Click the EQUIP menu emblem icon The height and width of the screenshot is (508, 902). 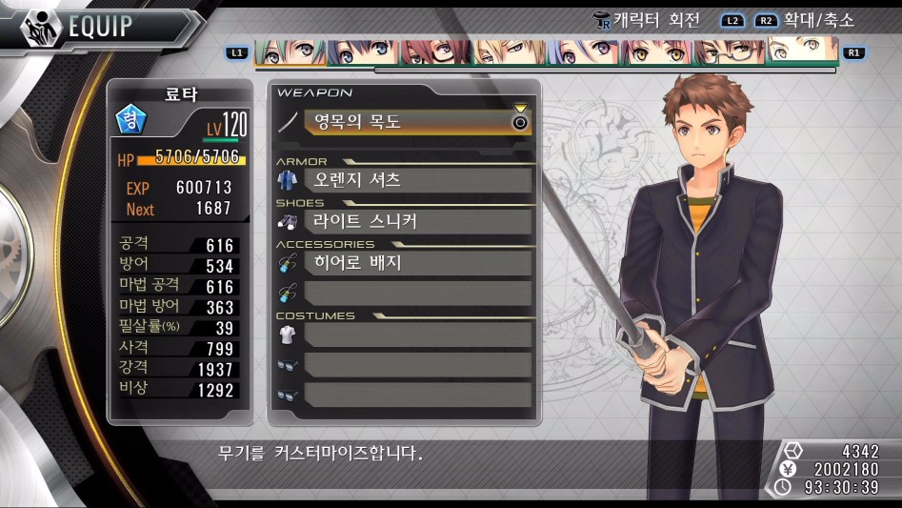click(41, 26)
